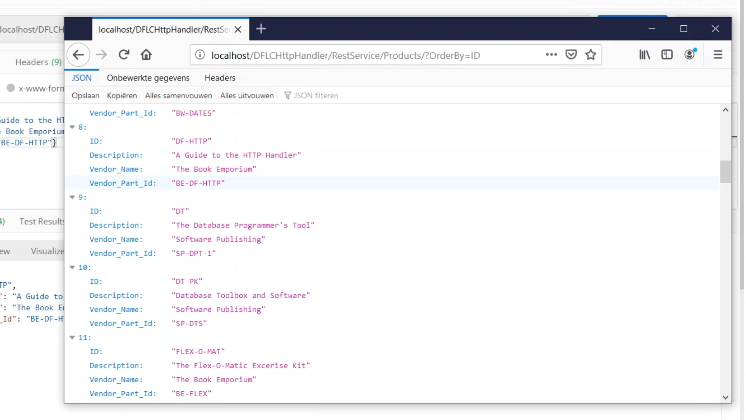Toggle the sidebar view icon
Screen dimensions: 746x420
[667, 55]
